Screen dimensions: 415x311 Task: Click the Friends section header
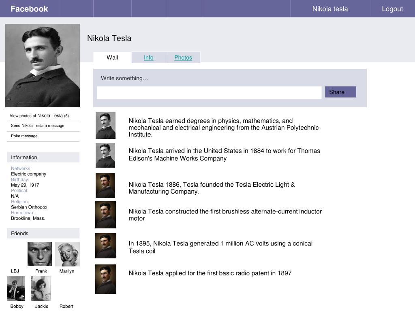(x=43, y=233)
